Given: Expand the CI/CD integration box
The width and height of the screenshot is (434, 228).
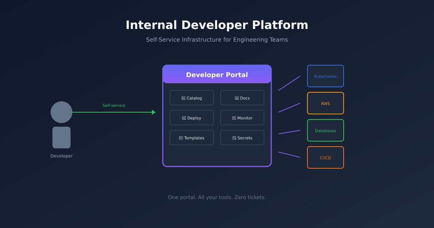Looking at the screenshot, I should pos(325,157).
